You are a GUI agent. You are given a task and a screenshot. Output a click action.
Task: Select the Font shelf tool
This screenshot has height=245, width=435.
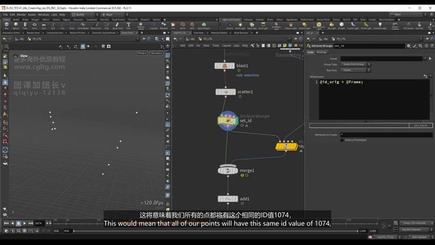128,26
